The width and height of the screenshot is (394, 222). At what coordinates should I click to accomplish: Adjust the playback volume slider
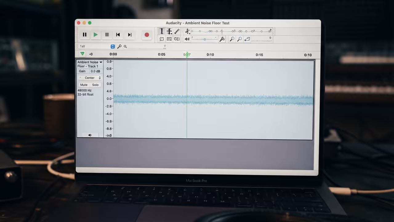205,39
